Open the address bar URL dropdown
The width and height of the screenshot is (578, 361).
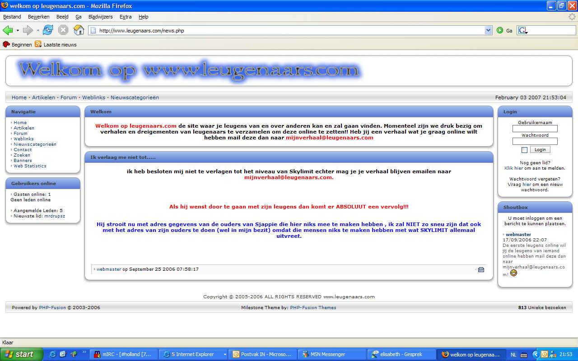coord(488,30)
